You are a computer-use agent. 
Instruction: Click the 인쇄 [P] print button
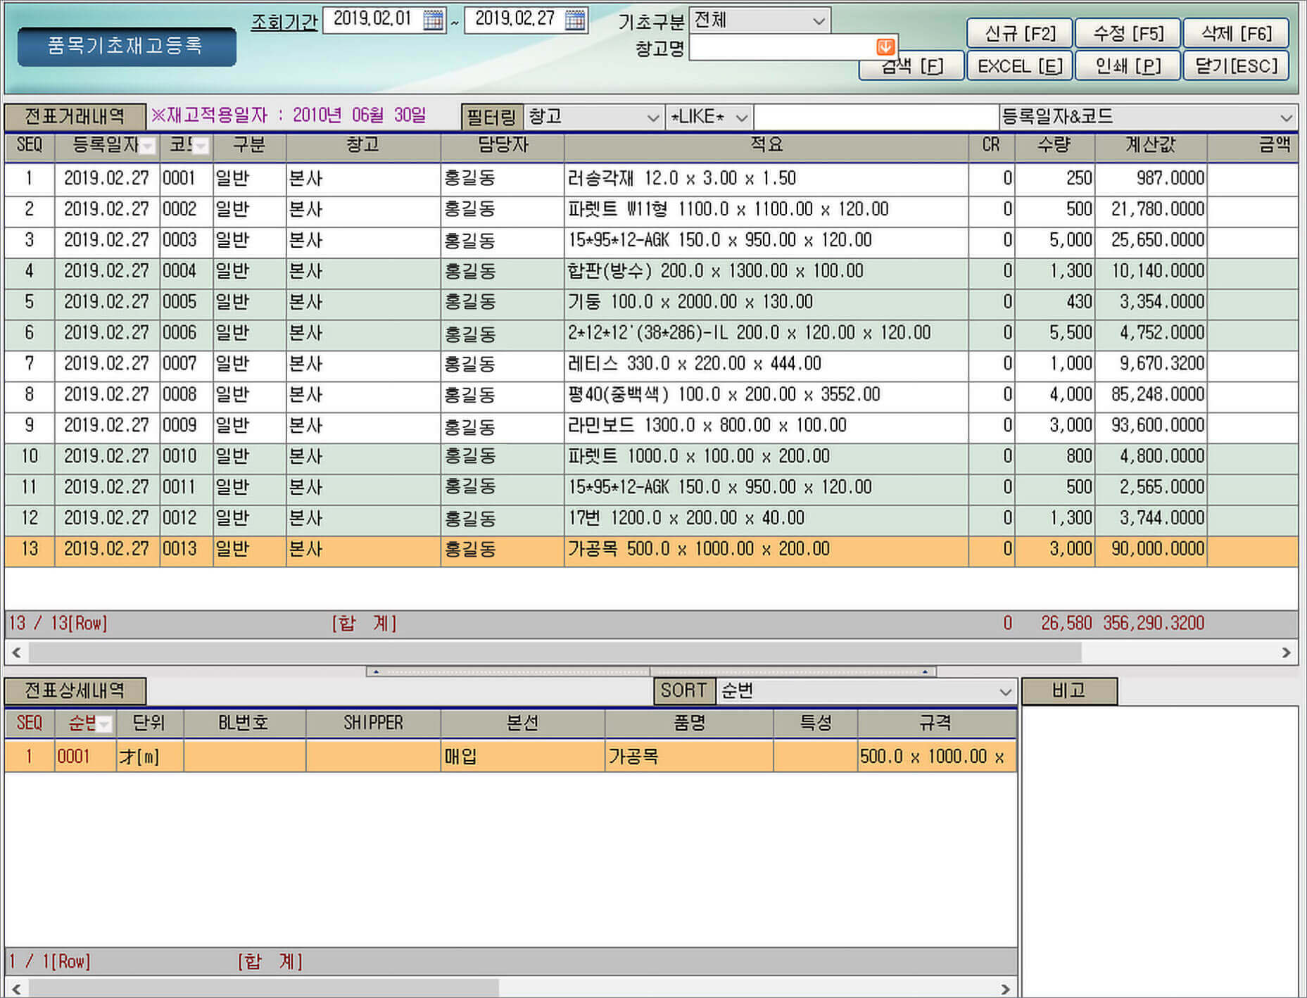pyautogui.click(x=1128, y=65)
